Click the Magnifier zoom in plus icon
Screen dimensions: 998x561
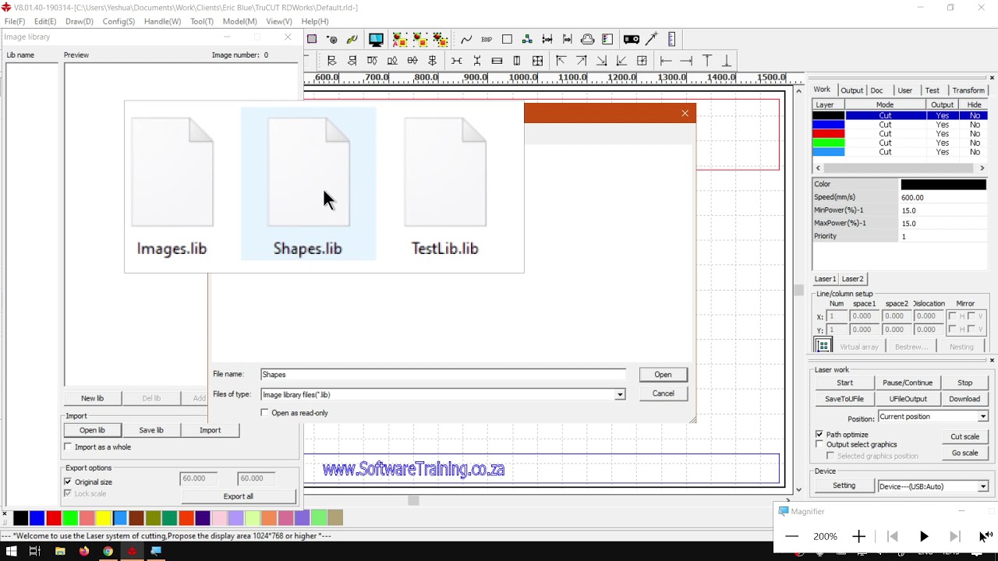click(858, 536)
